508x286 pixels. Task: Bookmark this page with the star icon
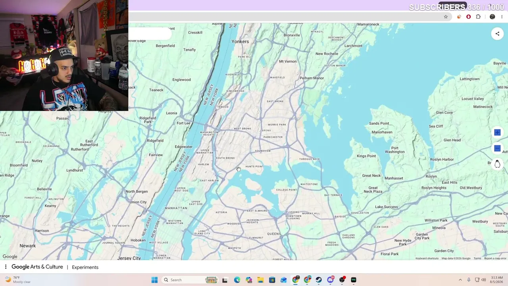tap(446, 17)
